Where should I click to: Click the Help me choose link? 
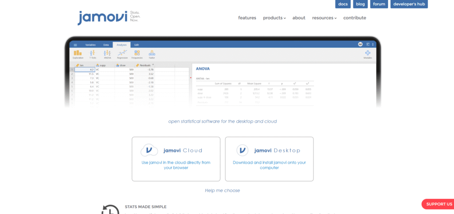222,191
